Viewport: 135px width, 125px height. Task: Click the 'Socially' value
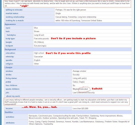[x=76, y=75]
